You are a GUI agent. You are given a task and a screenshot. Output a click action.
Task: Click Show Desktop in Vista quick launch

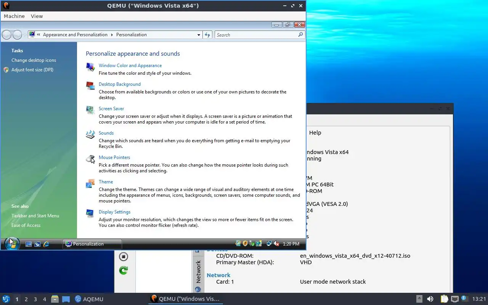coord(29,244)
